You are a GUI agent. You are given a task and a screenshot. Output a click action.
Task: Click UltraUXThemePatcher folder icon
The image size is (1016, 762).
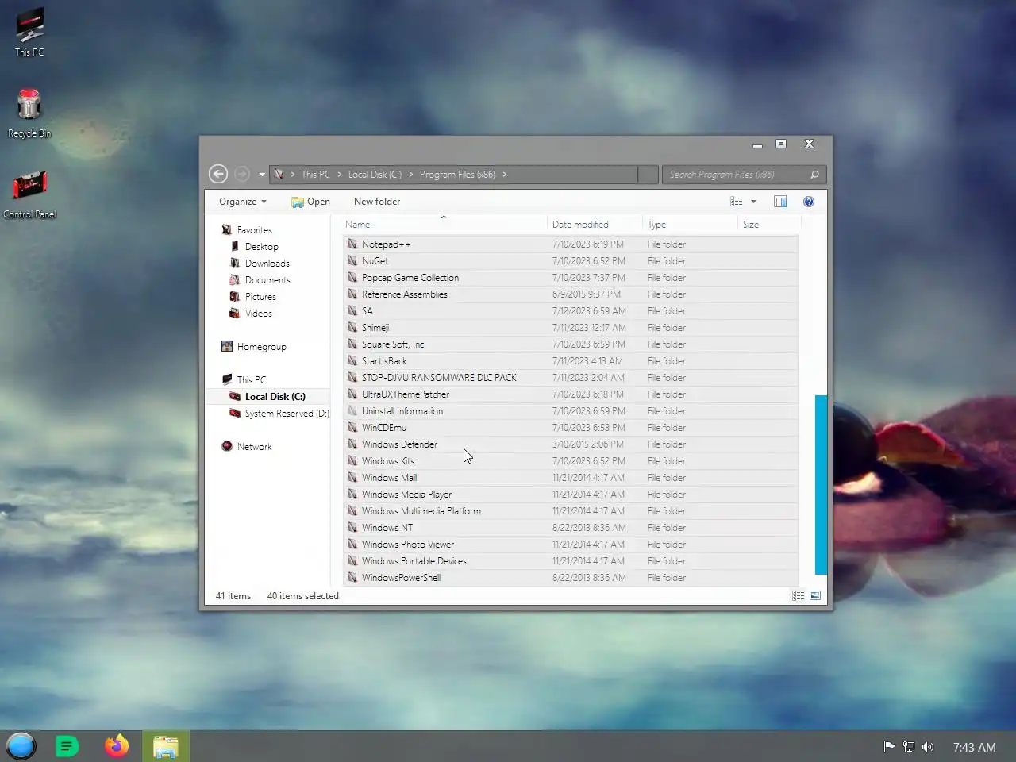coord(352,394)
